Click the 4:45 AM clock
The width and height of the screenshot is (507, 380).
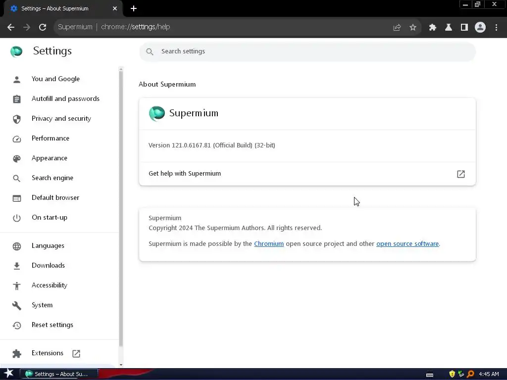tap(489, 374)
